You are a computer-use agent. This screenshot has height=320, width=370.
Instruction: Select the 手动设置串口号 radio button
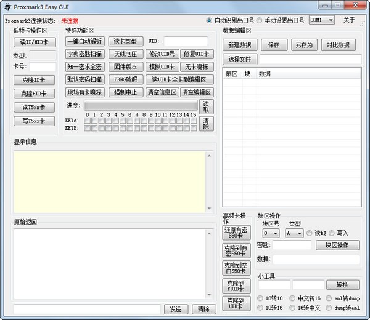260,20
